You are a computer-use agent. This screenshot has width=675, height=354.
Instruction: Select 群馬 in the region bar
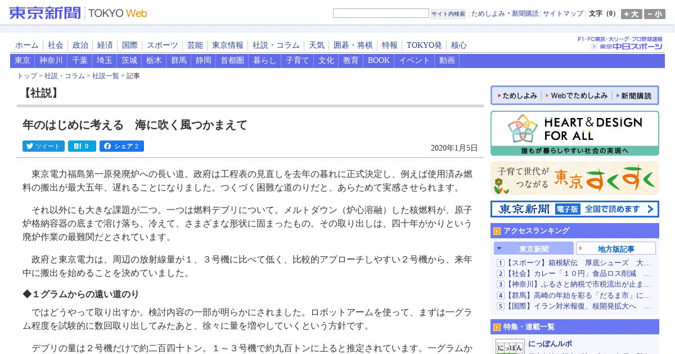tap(179, 61)
